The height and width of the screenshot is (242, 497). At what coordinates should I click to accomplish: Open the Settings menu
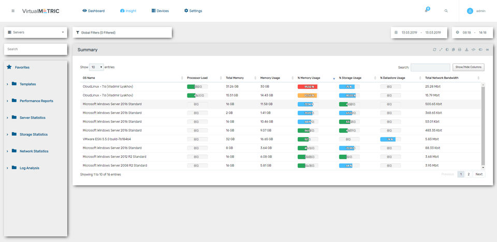193,11
